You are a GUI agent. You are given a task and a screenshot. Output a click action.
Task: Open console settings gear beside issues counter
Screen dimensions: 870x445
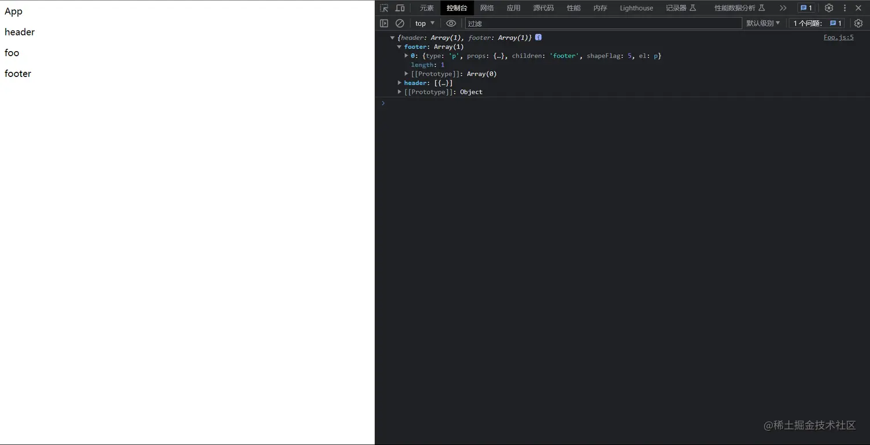tap(858, 24)
